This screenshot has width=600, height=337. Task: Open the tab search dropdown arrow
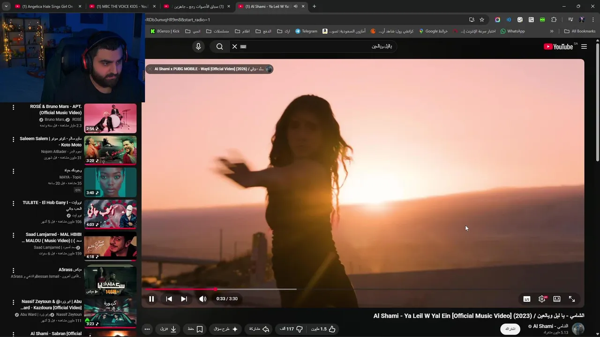pos(6,7)
